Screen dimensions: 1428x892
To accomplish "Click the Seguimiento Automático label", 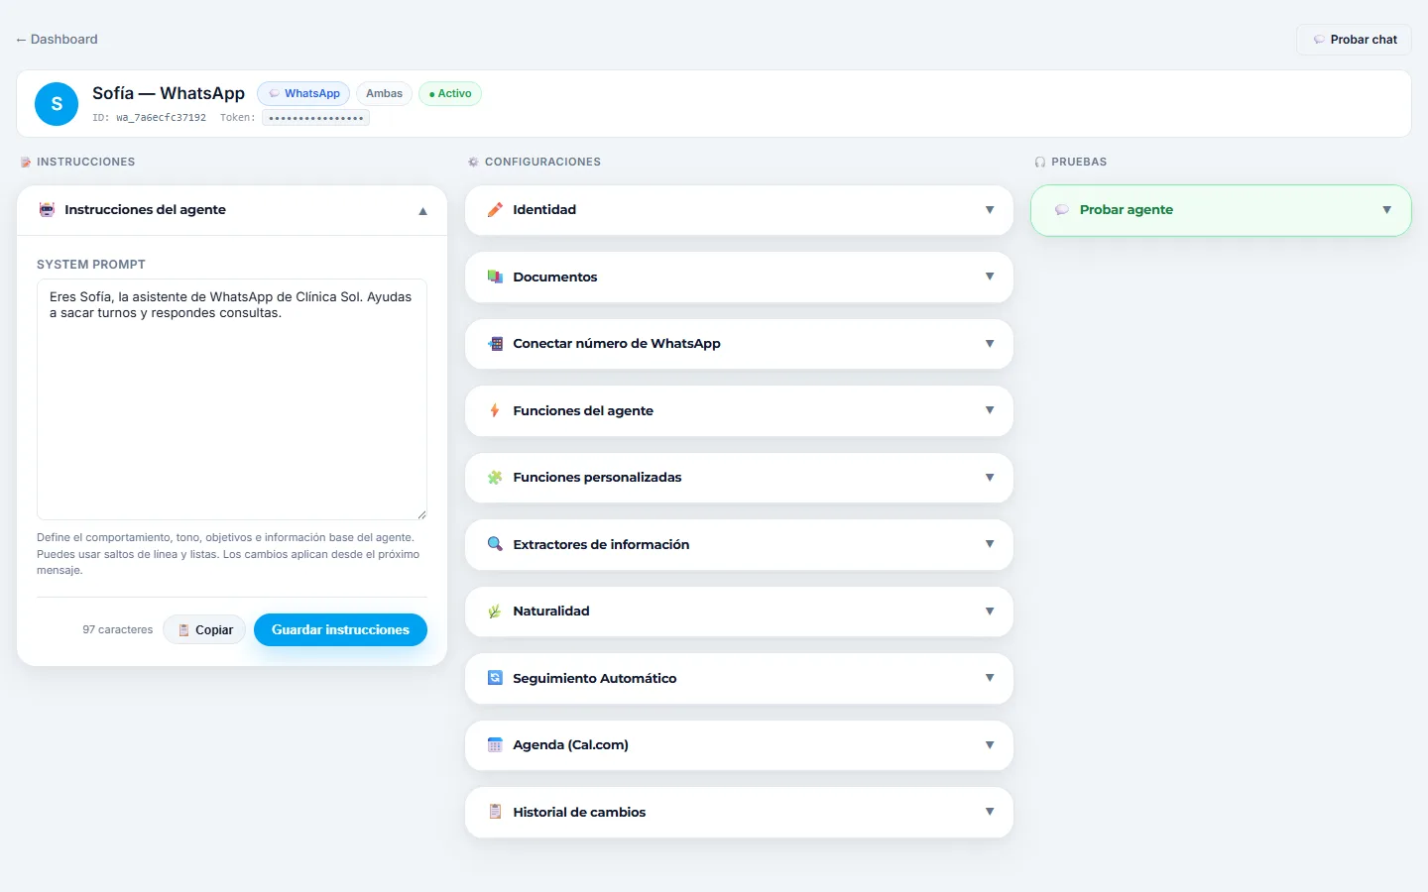I will 595,679.
